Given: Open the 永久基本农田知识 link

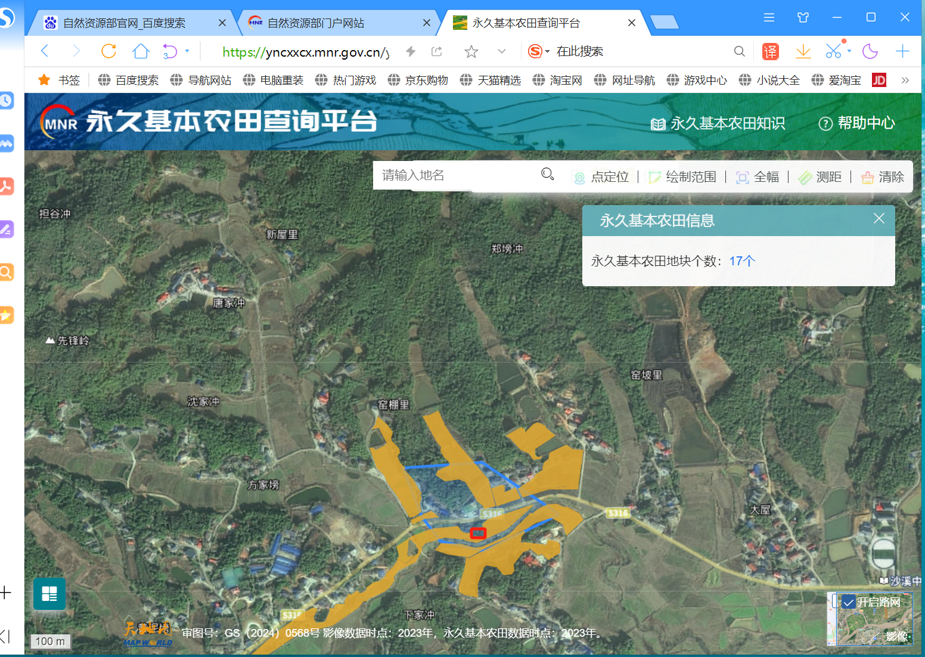Looking at the screenshot, I should tap(718, 123).
